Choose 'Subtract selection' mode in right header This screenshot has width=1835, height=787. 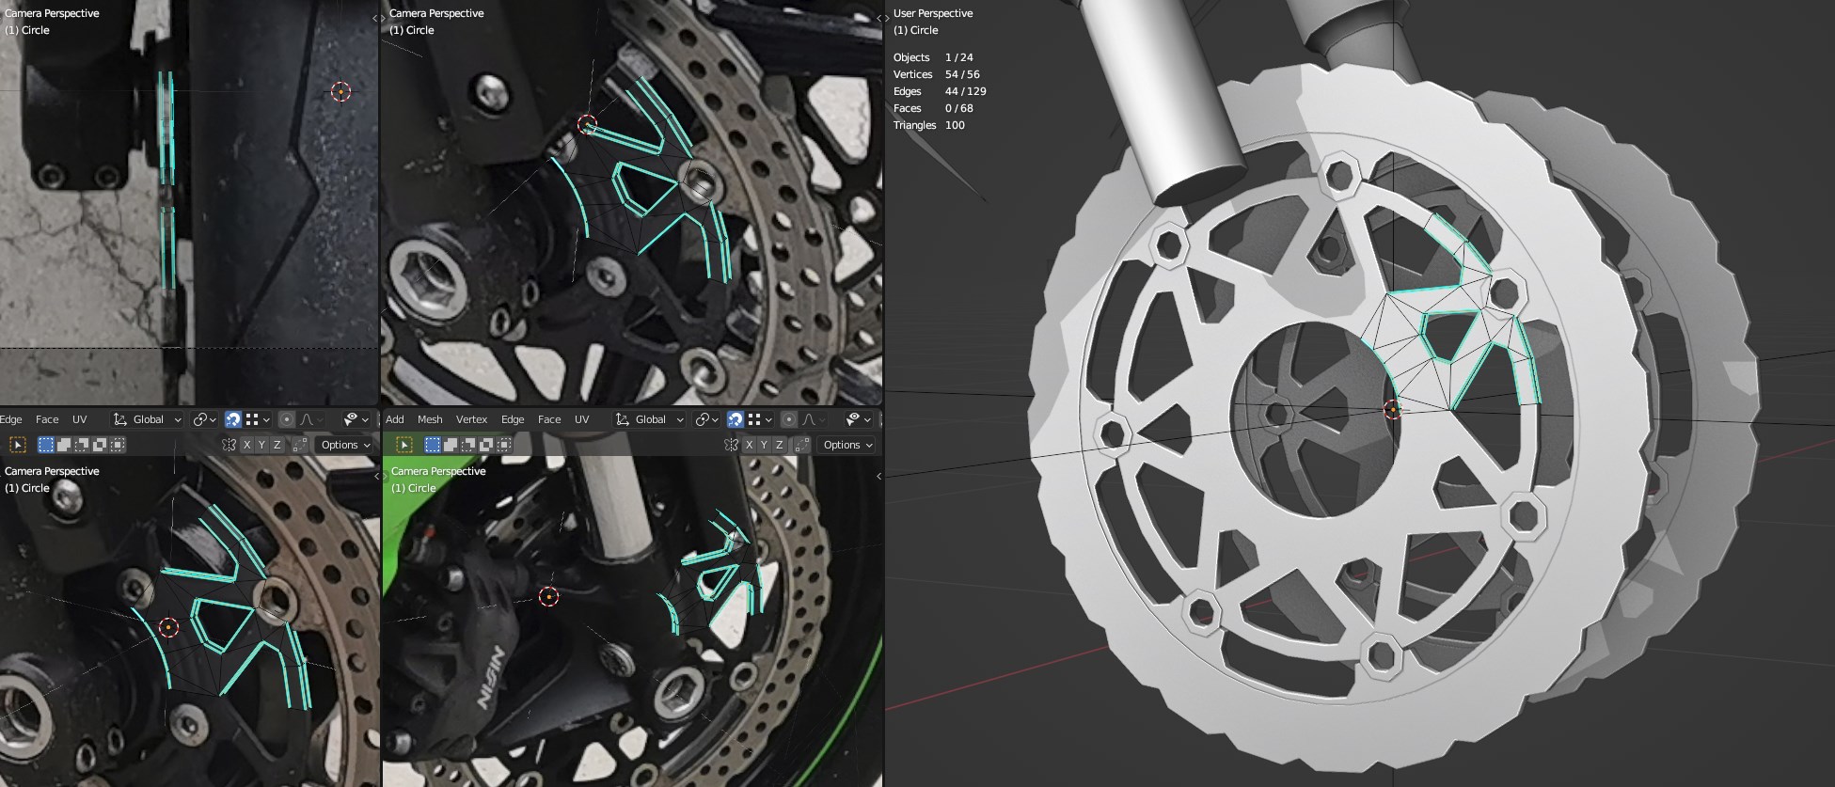coord(468,445)
